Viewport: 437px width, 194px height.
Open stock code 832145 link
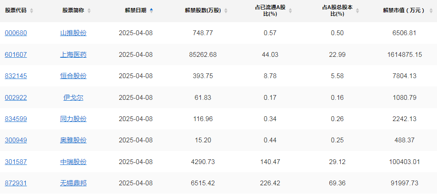(16, 76)
